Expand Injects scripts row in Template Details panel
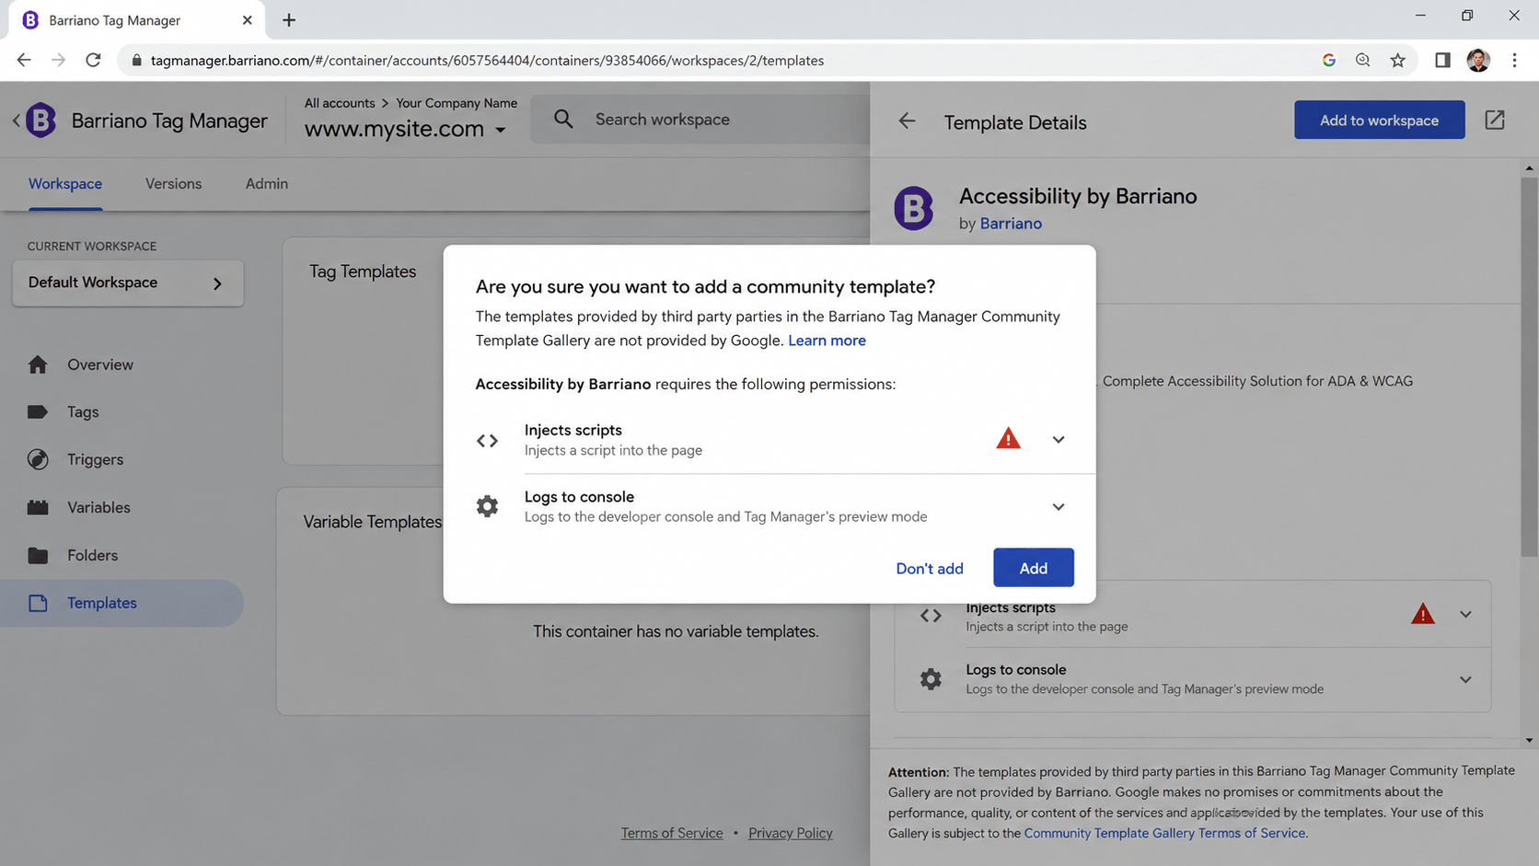The image size is (1539, 866). pos(1465,614)
